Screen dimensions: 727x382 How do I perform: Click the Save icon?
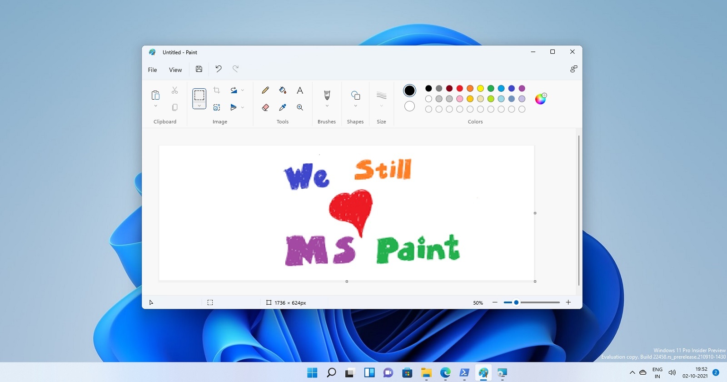[199, 69]
